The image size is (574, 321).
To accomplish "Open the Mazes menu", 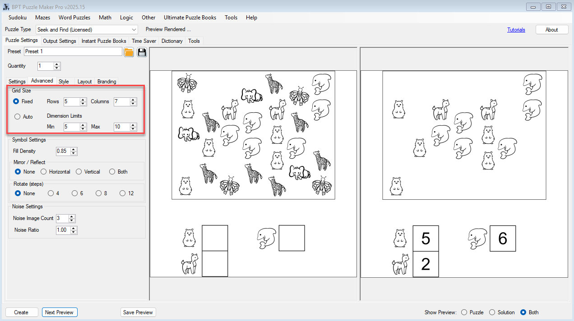I will [x=42, y=18].
